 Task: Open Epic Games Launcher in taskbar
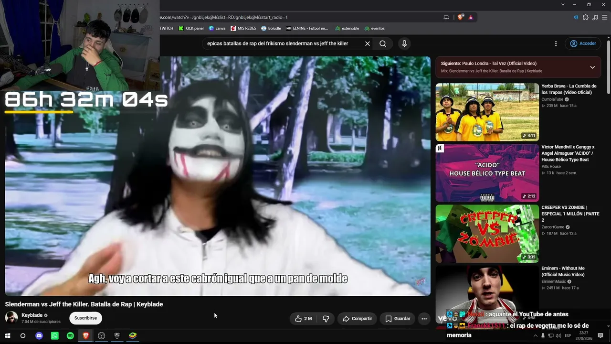point(117,336)
